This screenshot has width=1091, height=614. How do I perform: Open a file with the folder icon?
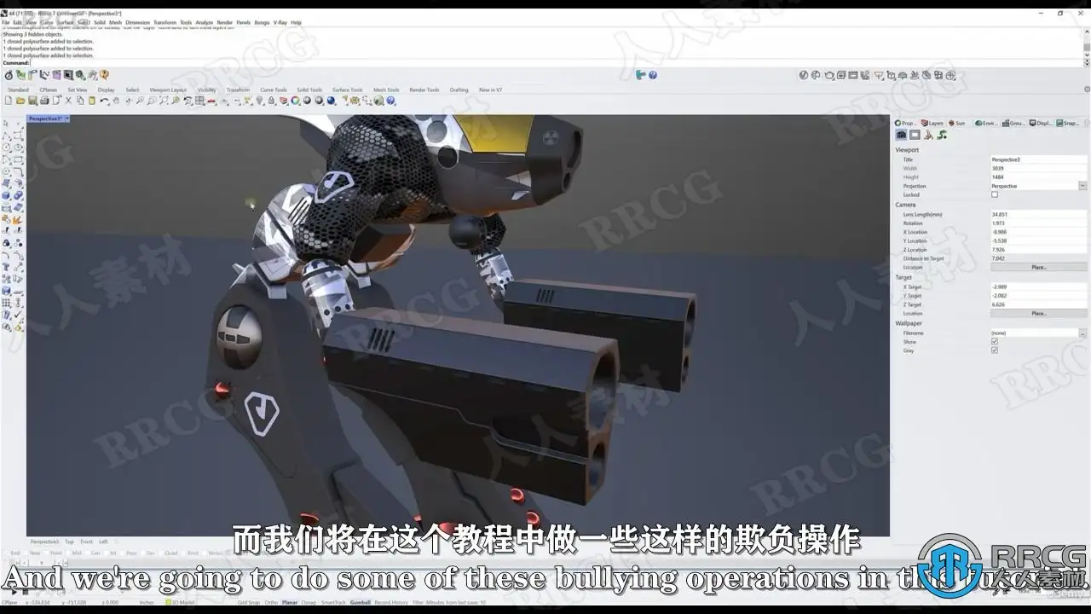(x=21, y=101)
